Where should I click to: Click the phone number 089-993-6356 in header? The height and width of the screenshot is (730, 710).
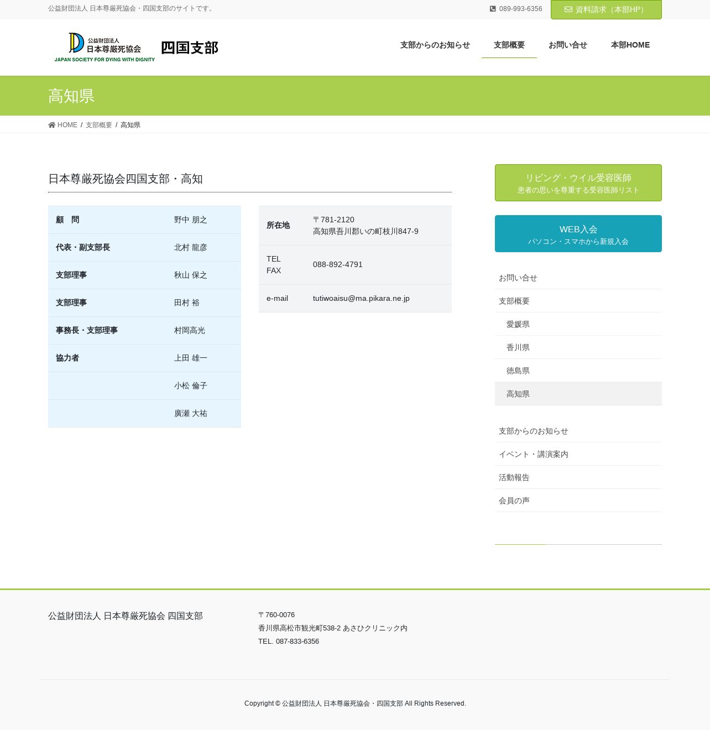(520, 9)
